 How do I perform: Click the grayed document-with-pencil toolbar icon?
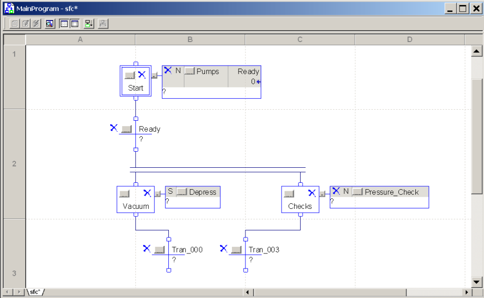coord(26,24)
